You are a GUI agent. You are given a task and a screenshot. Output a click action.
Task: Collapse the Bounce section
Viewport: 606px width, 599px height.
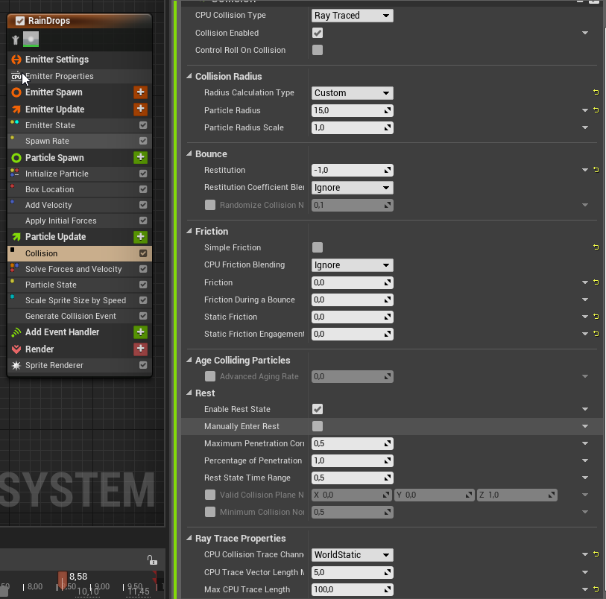click(x=189, y=153)
